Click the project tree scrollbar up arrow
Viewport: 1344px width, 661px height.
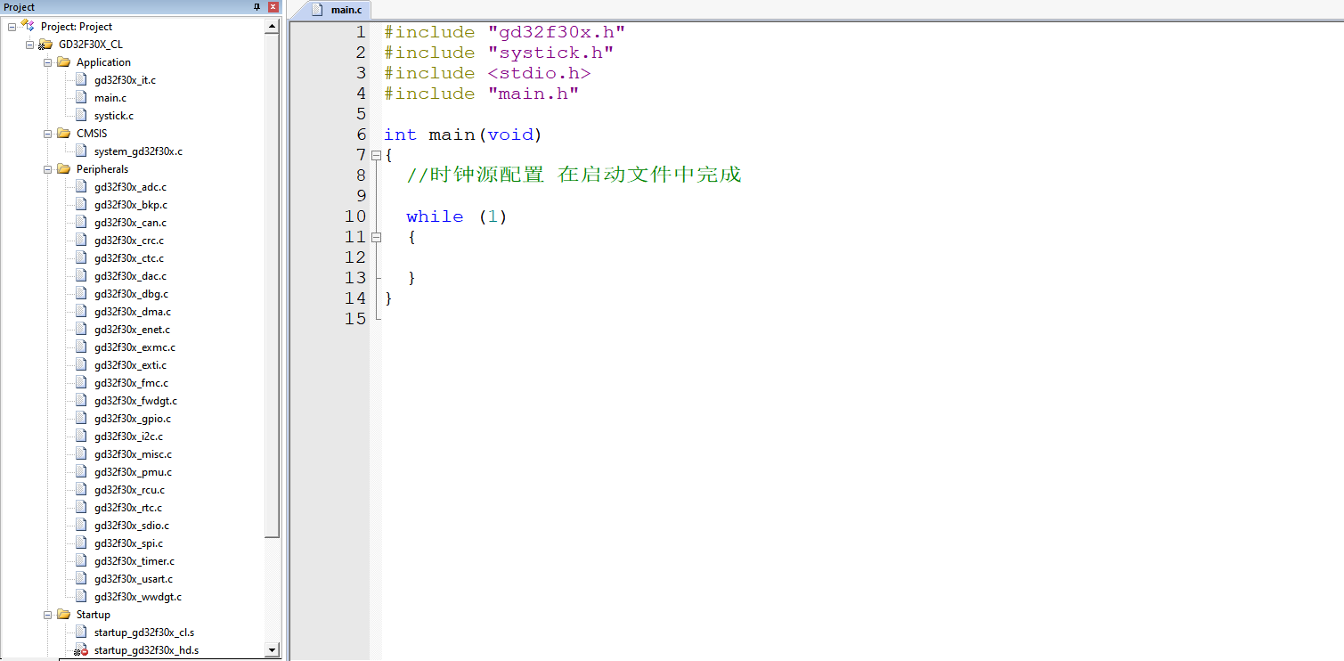(273, 27)
